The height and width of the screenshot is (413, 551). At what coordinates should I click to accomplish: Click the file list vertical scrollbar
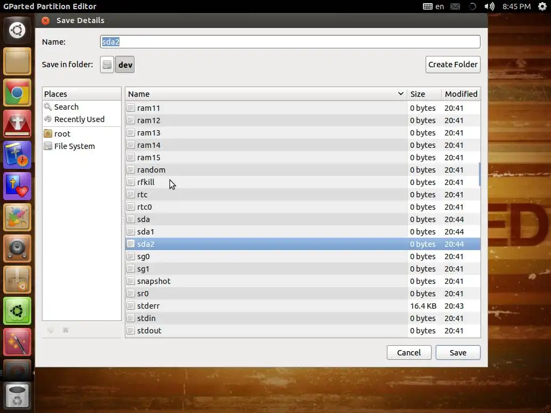[x=479, y=174]
